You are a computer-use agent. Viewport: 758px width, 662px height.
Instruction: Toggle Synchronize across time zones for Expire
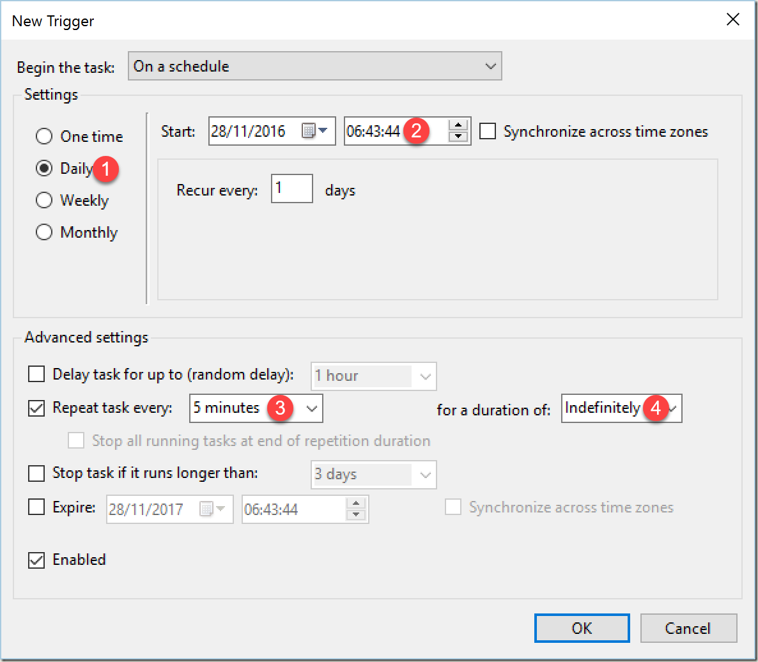pyautogui.click(x=453, y=507)
